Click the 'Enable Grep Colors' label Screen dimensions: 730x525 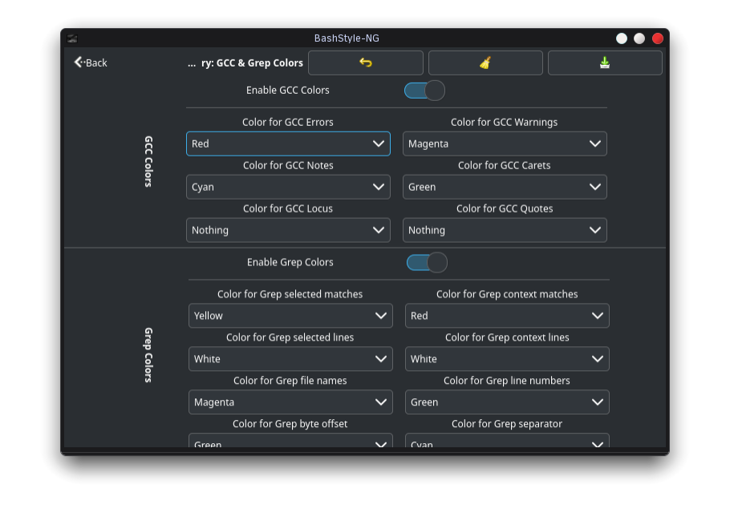click(x=290, y=262)
